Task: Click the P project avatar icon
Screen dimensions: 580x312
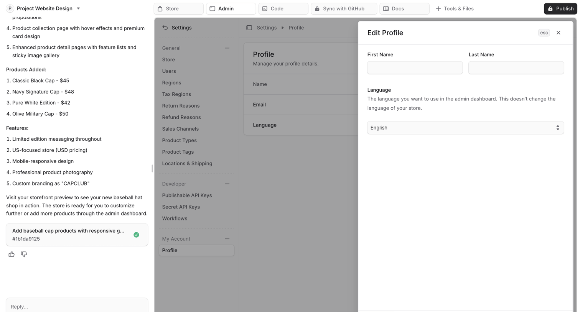Action: (x=10, y=8)
